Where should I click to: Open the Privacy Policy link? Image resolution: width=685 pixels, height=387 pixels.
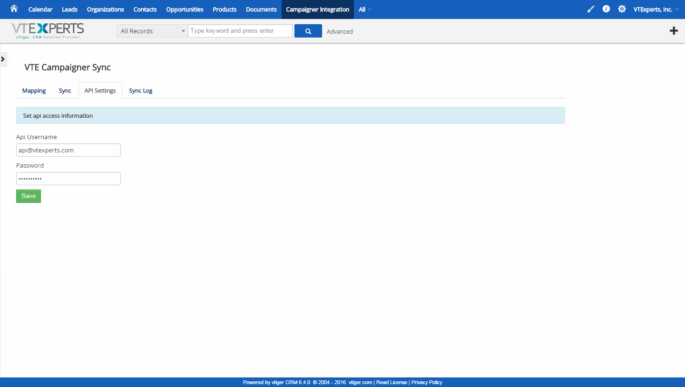coord(427,382)
